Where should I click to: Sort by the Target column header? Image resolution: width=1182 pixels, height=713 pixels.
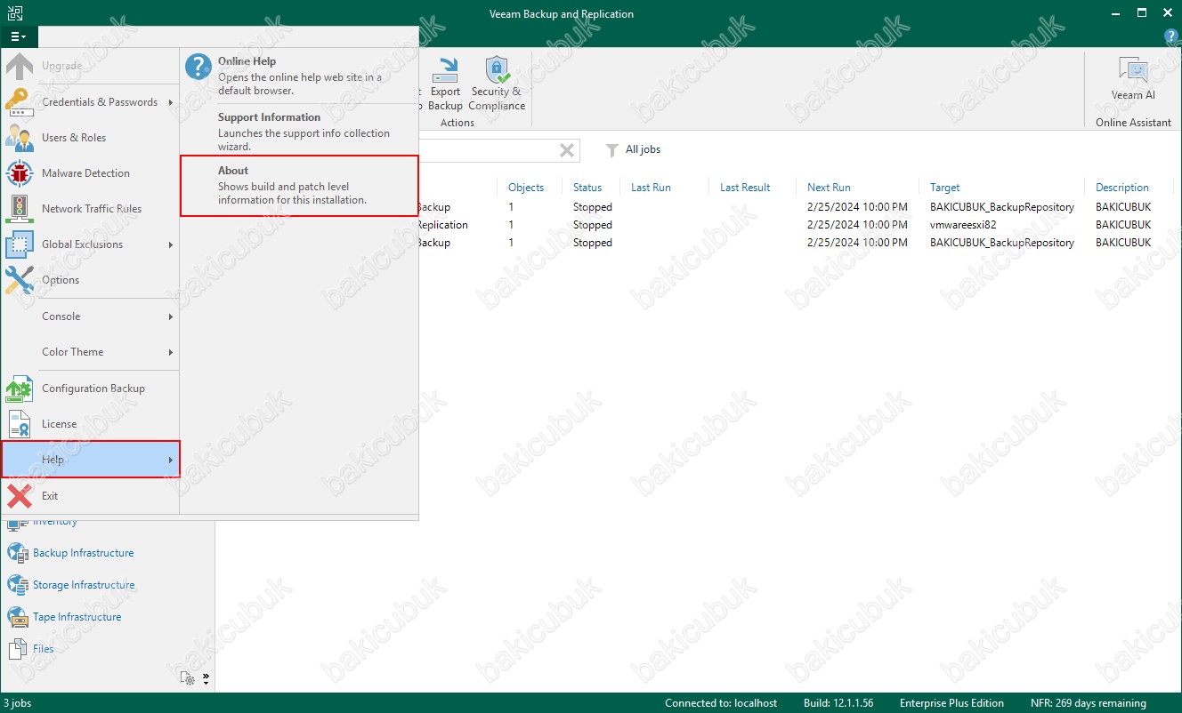(x=945, y=188)
